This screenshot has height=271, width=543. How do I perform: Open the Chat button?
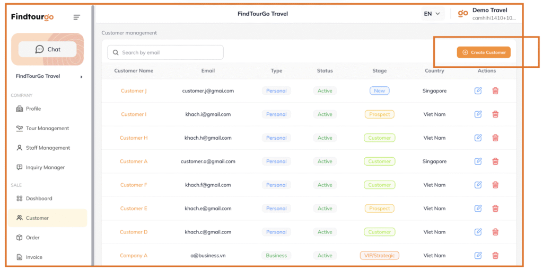click(48, 49)
